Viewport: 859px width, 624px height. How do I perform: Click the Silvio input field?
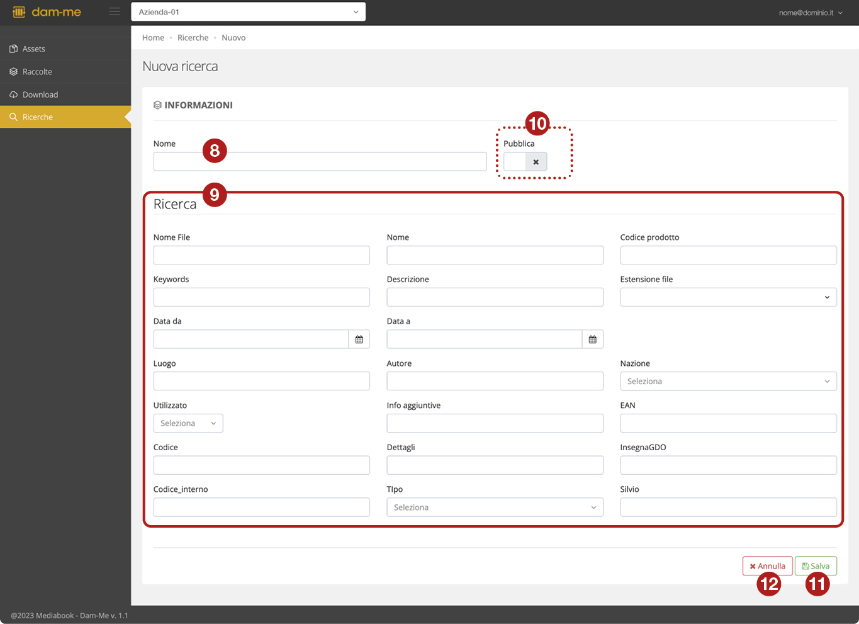coord(728,507)
